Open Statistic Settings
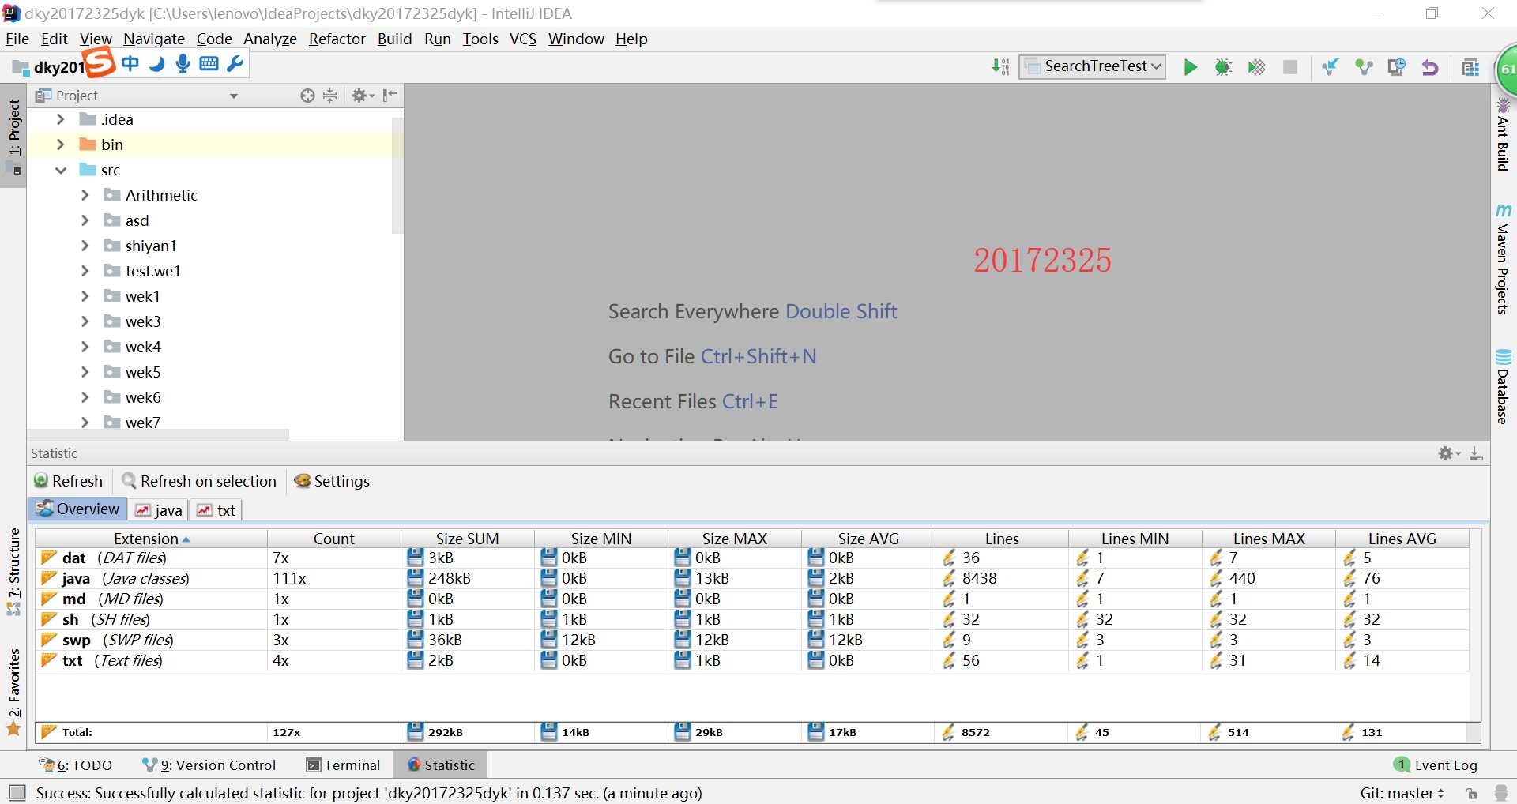 [332, 481]
